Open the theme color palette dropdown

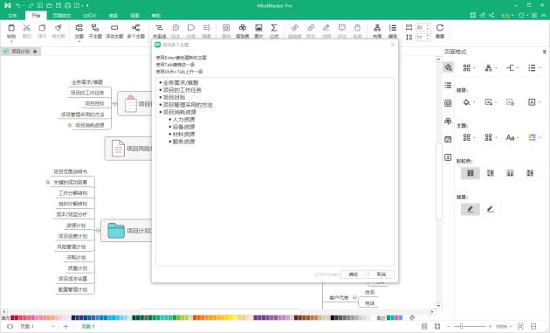[x=534, y=137]
